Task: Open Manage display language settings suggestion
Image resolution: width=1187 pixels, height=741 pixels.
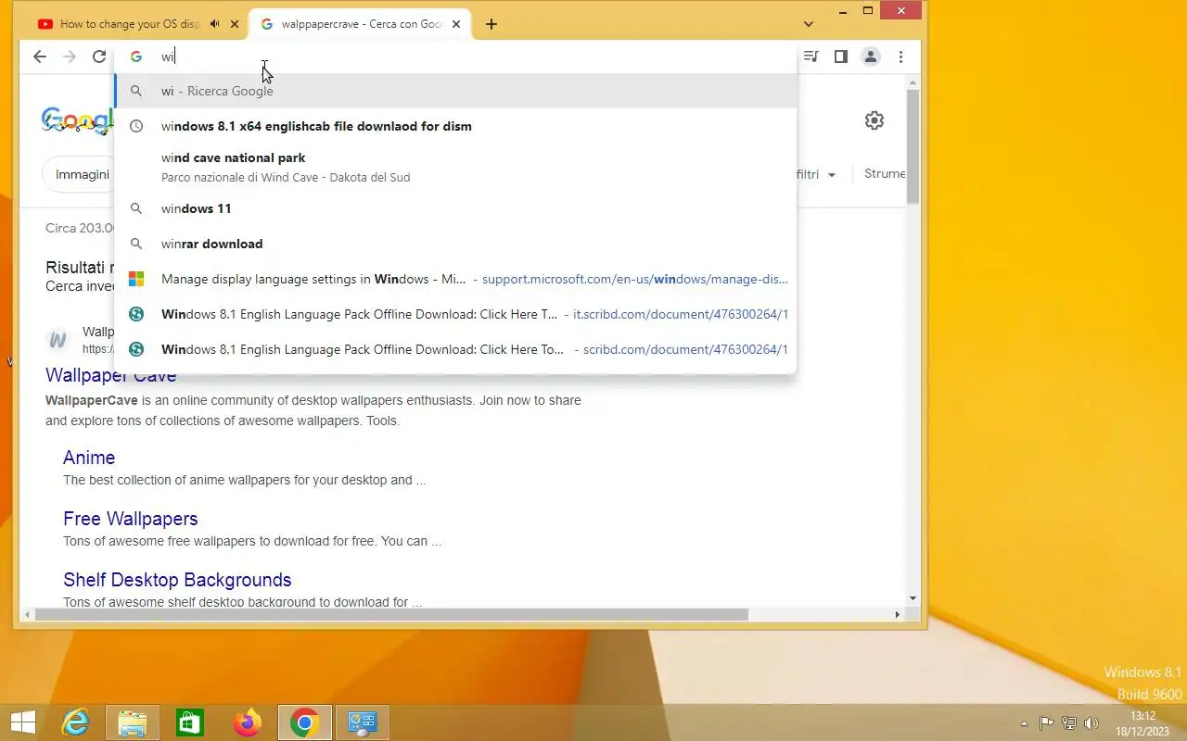Action: point(455,279)
